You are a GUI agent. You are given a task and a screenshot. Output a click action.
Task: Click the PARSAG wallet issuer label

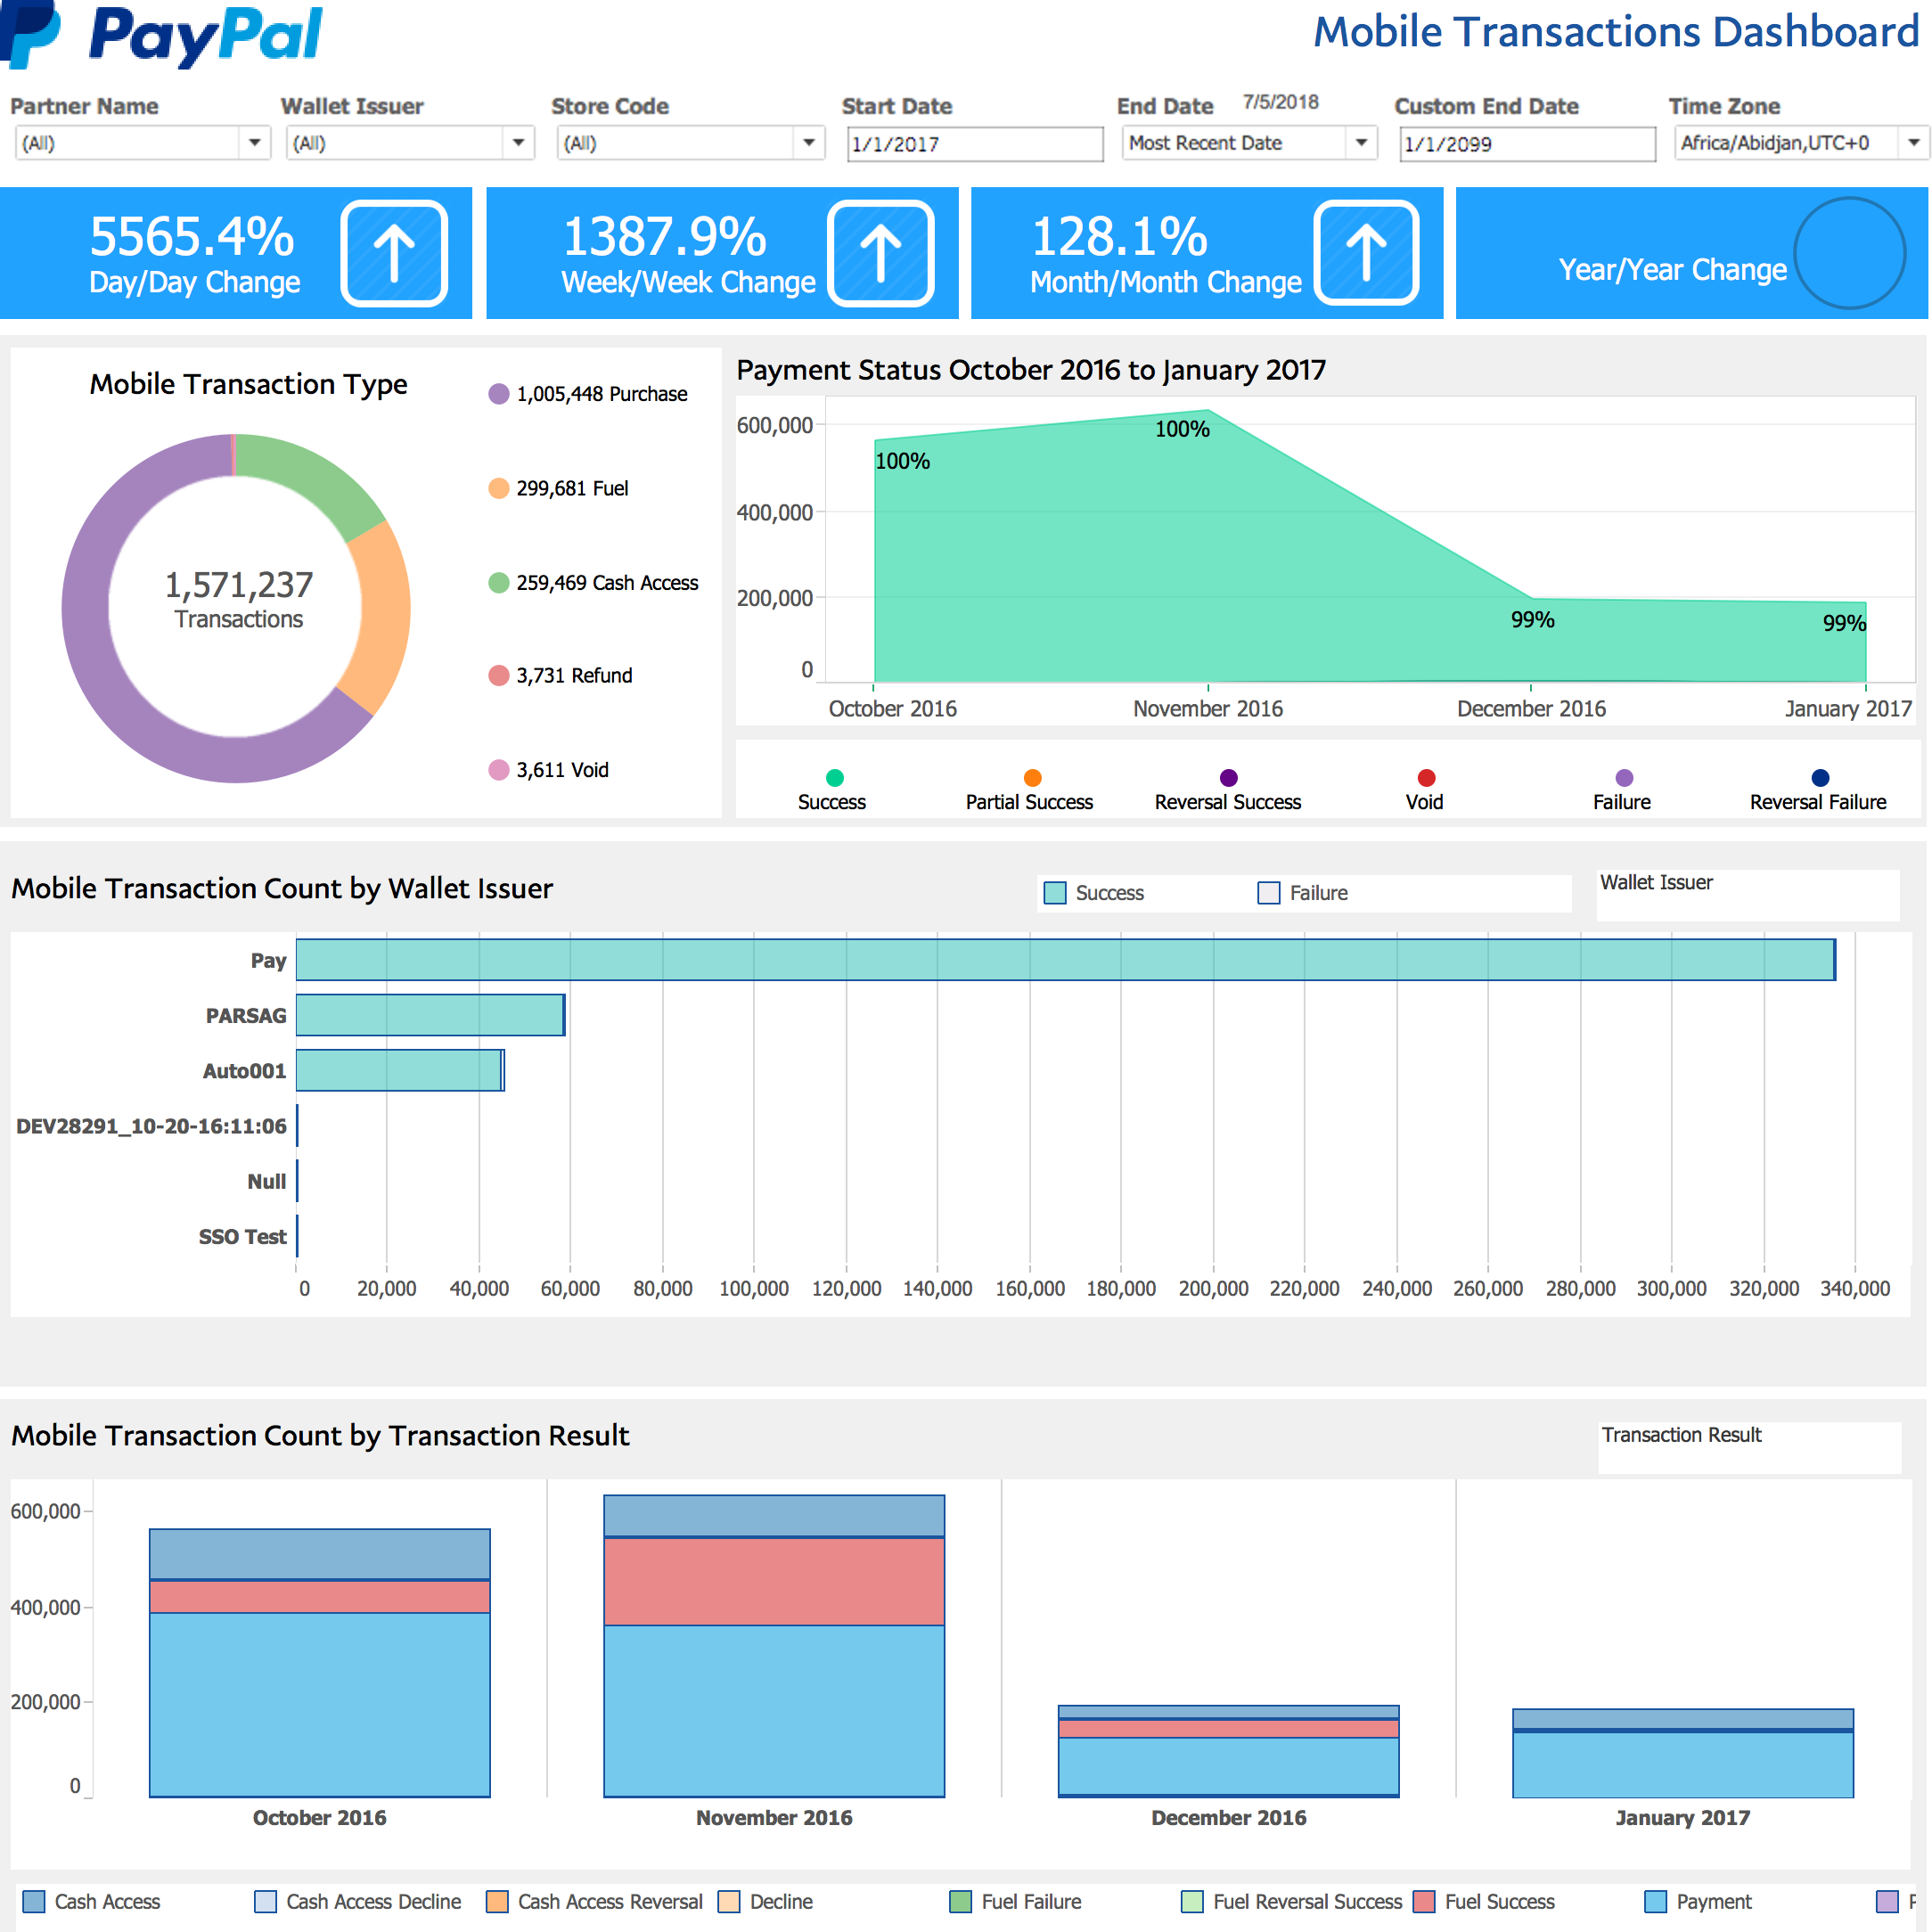(246, 1016)
